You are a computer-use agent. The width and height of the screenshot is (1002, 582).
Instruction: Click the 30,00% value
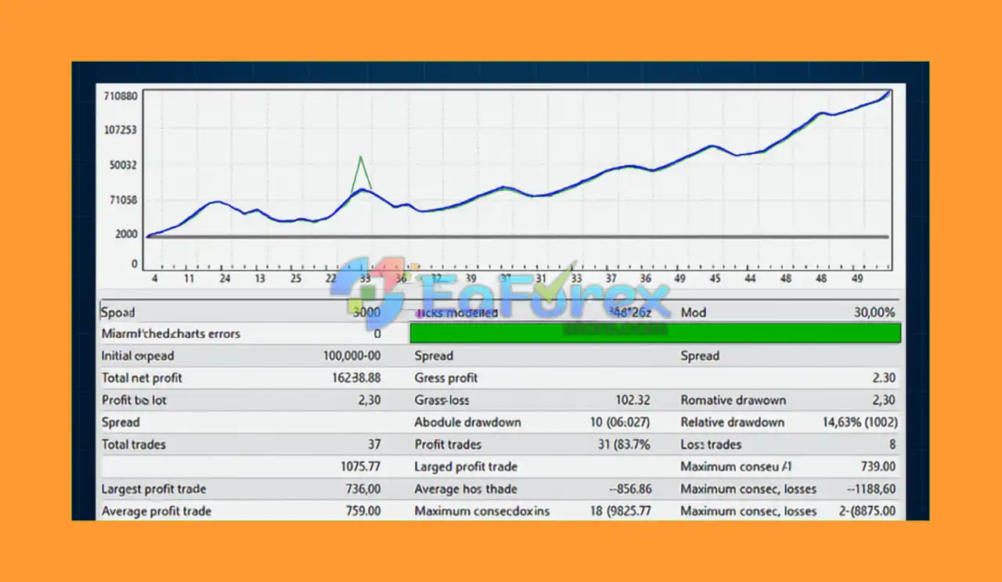coord(874,312)
